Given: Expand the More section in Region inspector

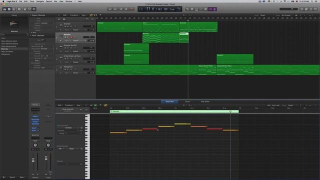Looking at the screenshot, I should [31, 32].
